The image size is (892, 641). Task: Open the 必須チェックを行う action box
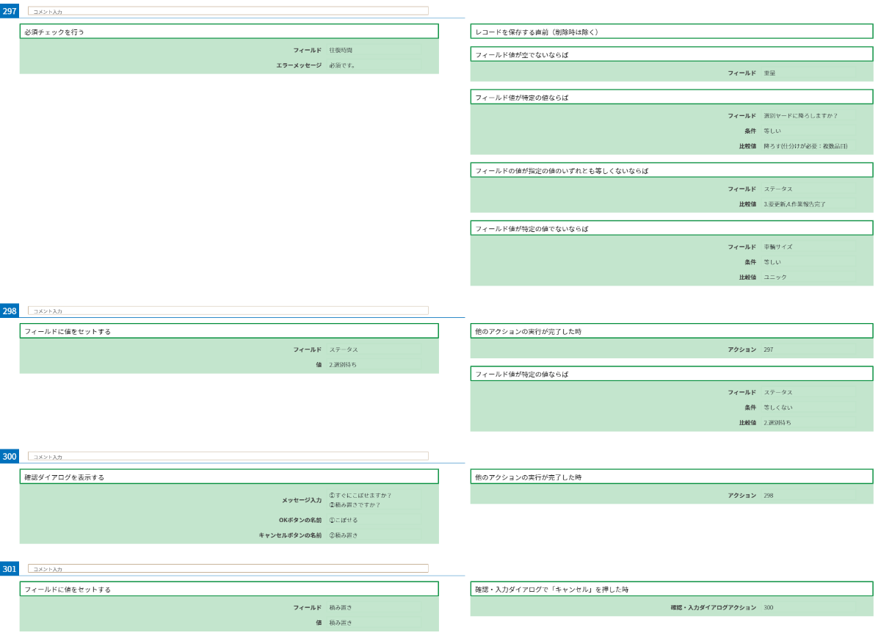pos(229,32)
